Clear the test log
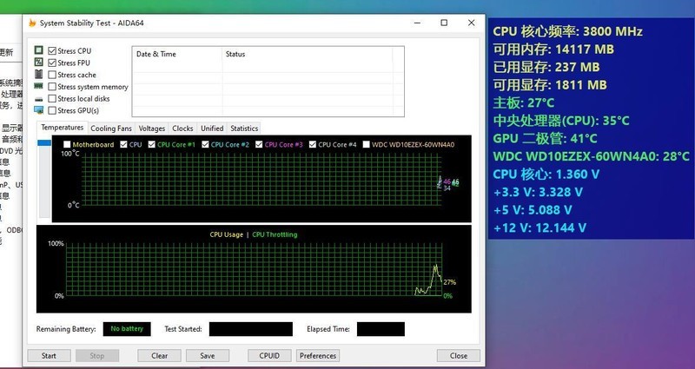Image resolution: width=695 pixels, height=369 pixels. [x=159, y=356]
